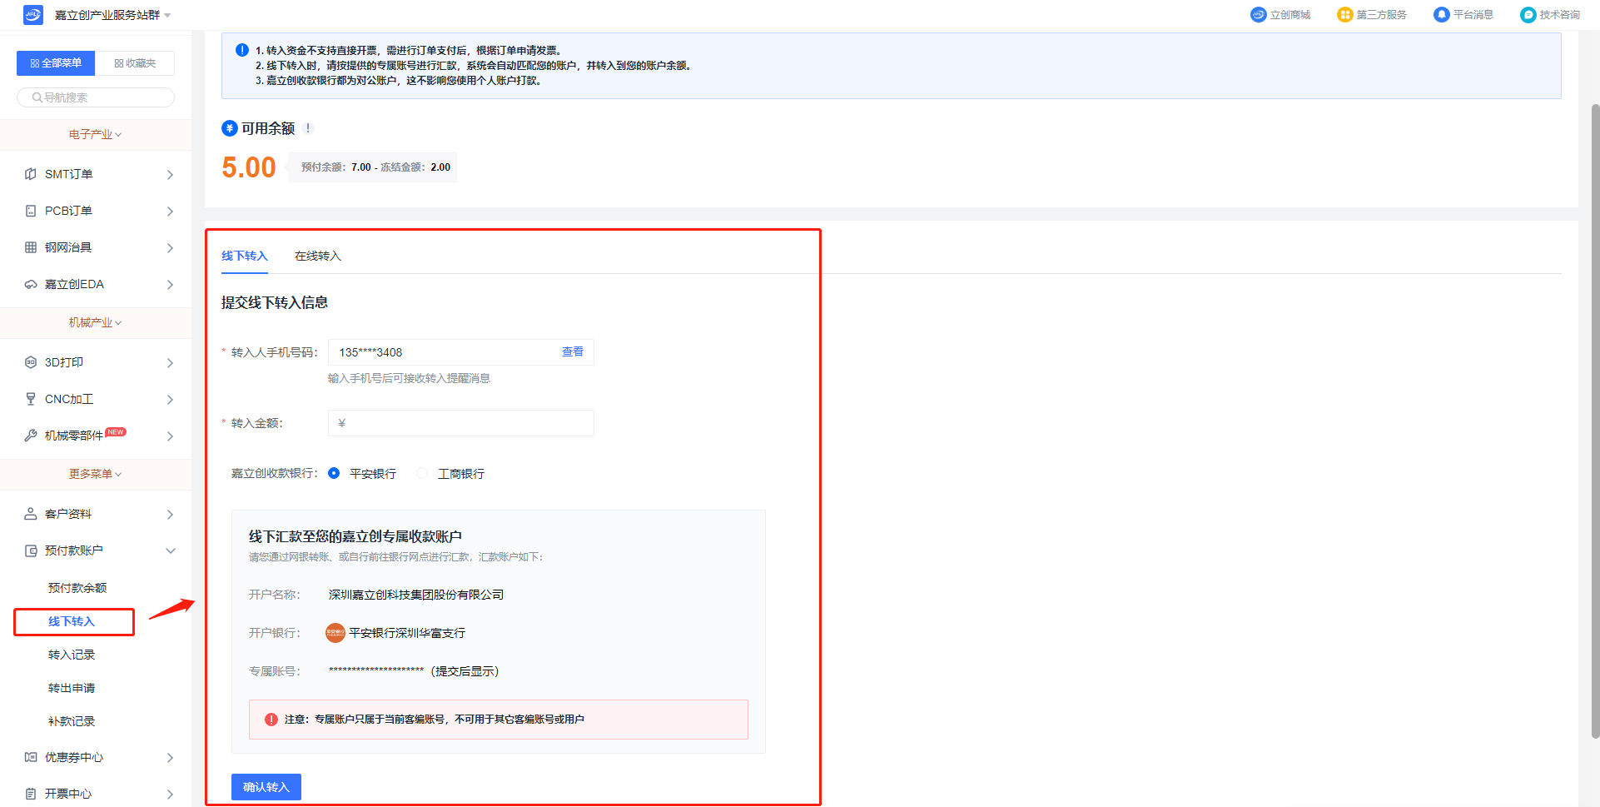This screenshot has width=1600, height=807.
Task: Click the 立创商城 icon in top bar
Action: [1258, 15]
